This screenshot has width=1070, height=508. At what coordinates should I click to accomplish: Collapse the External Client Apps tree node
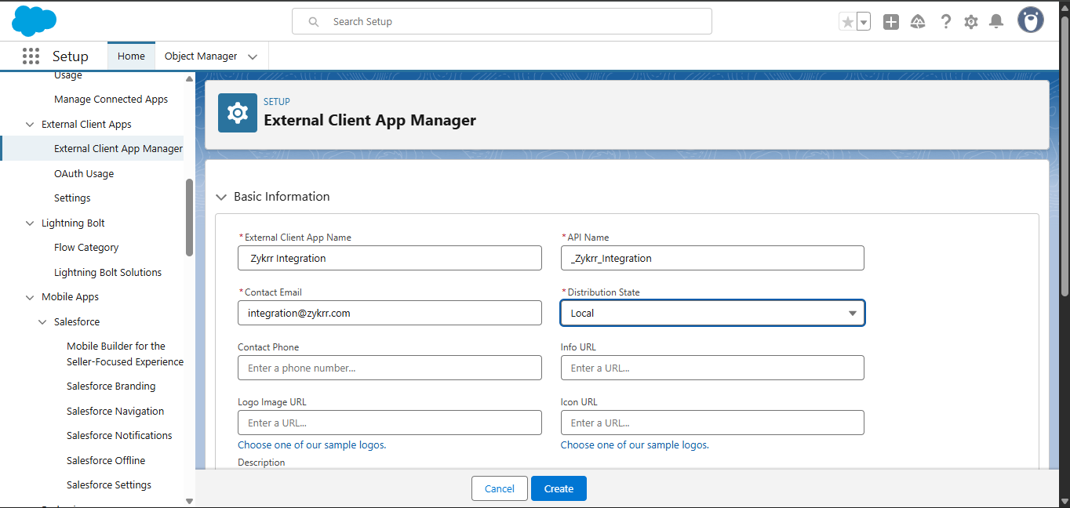tap(30, 125)
